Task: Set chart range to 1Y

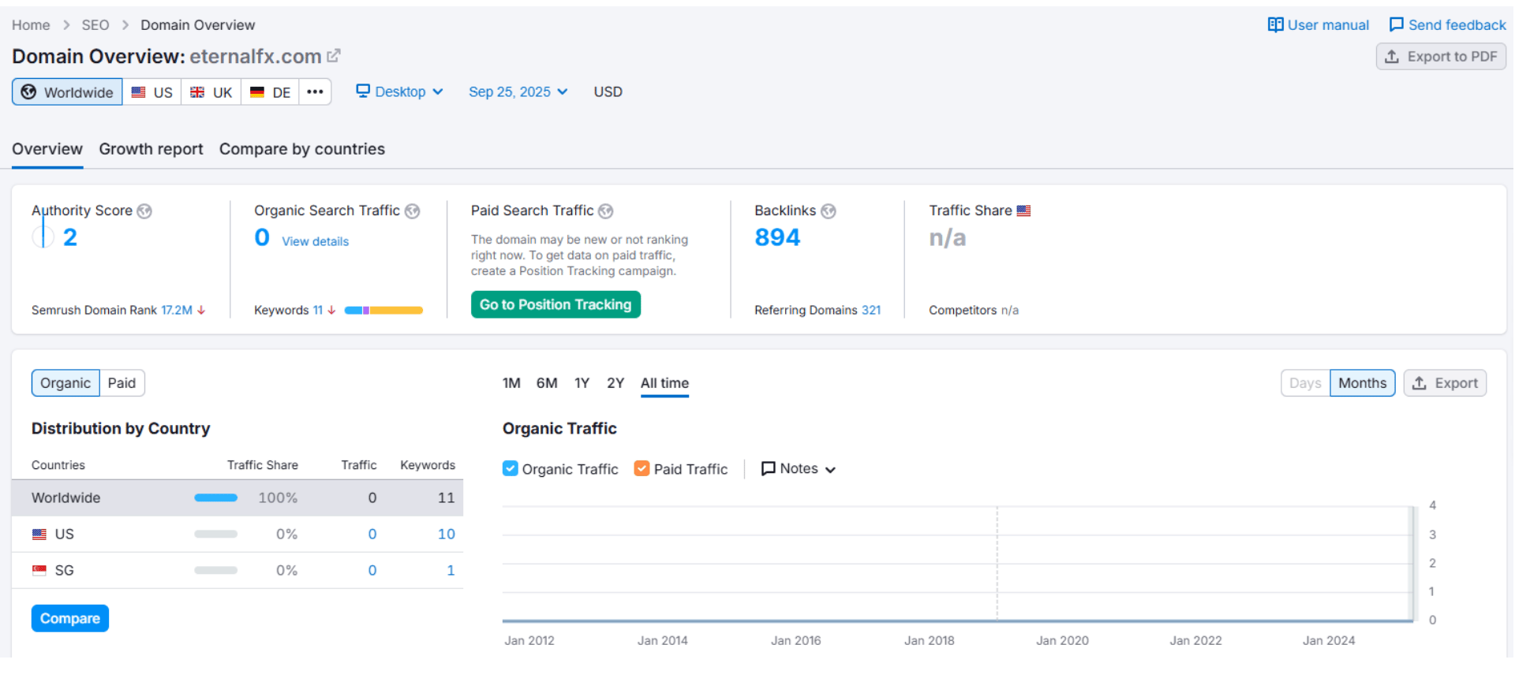Action: [582, 383]
